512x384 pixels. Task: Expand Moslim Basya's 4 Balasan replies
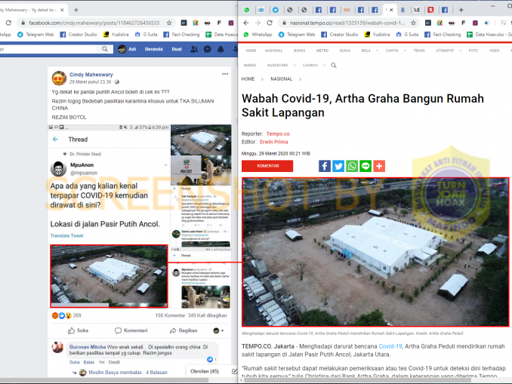(128, 372)
